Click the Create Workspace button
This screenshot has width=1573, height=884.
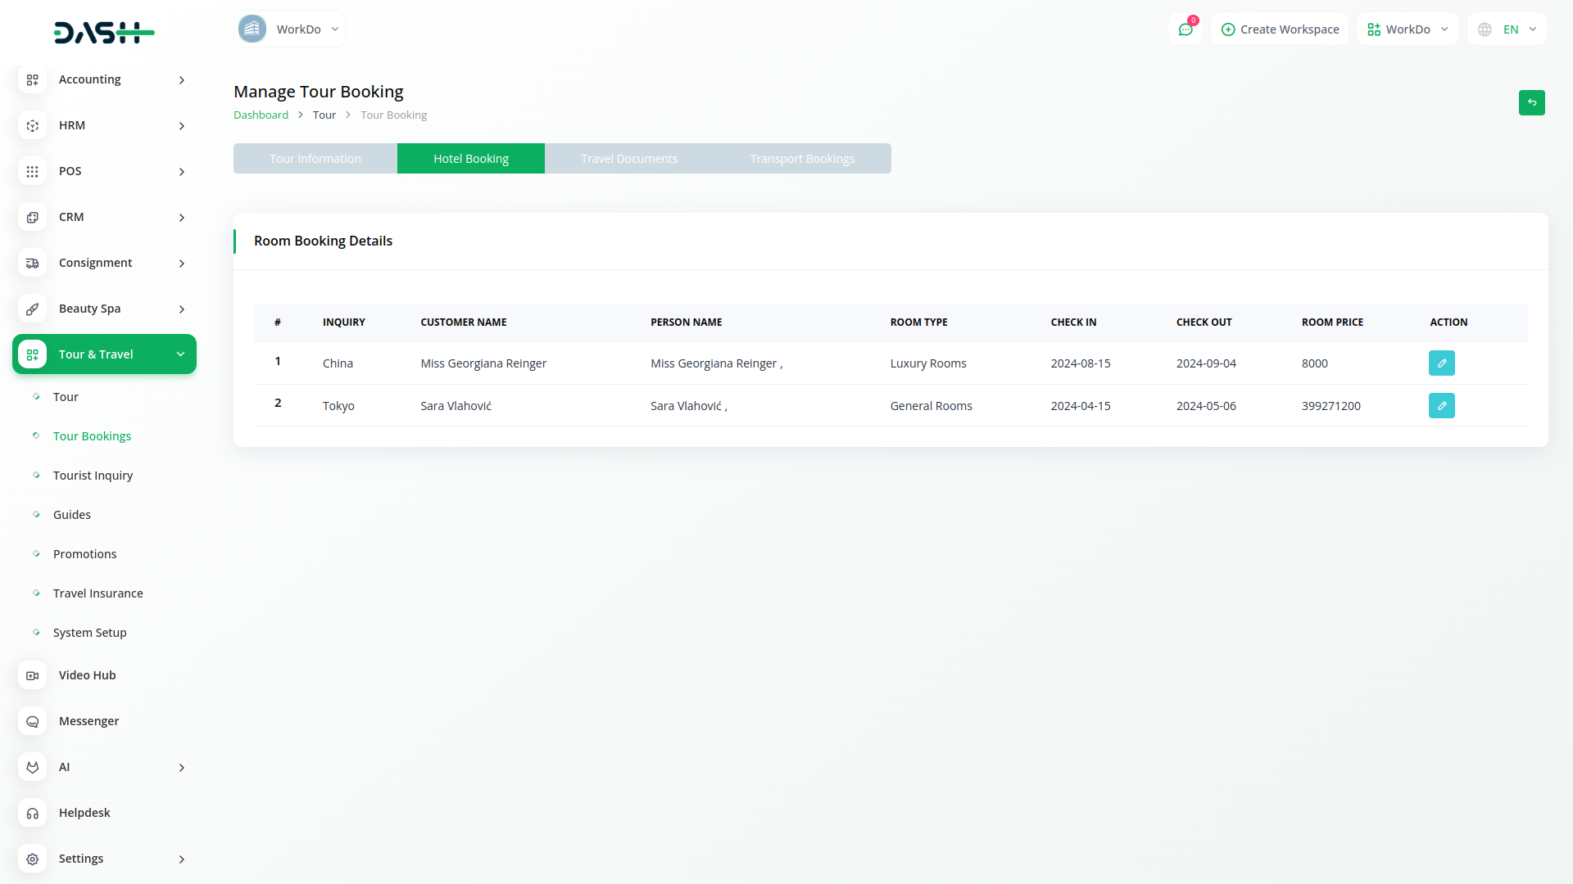pos(1280,29)
